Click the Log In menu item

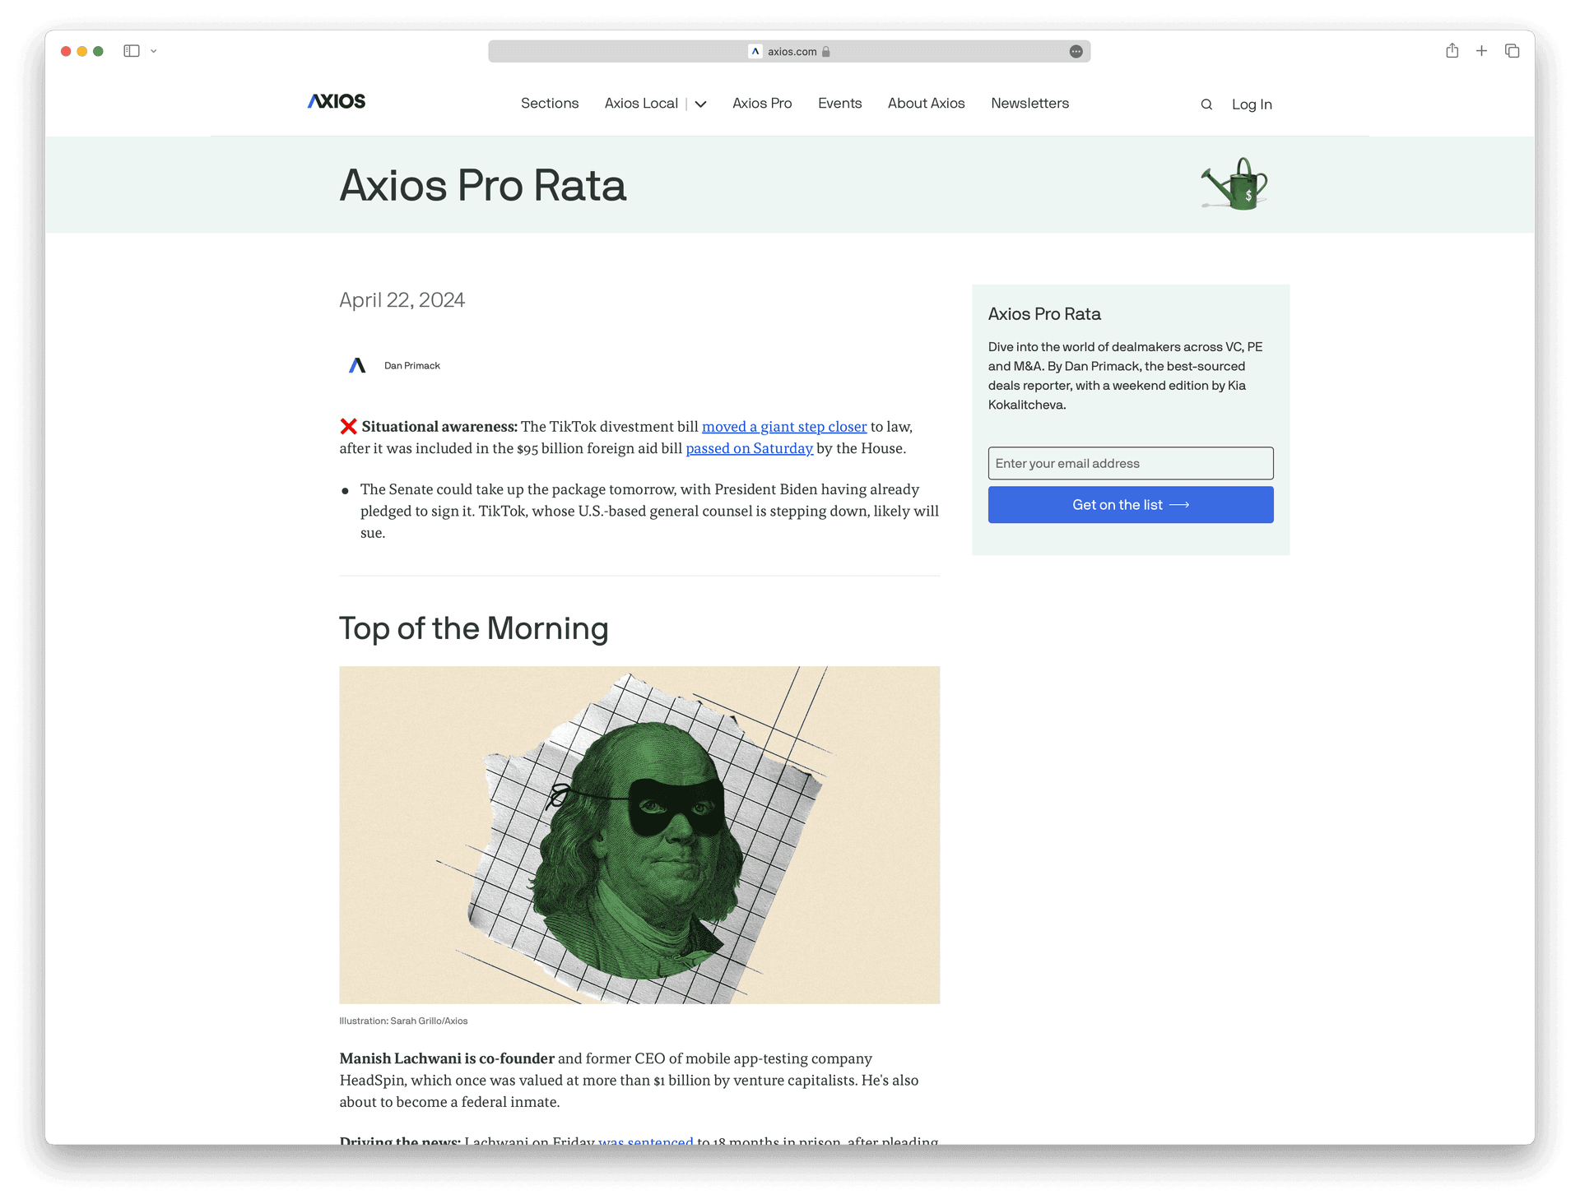click(1252, 104)
